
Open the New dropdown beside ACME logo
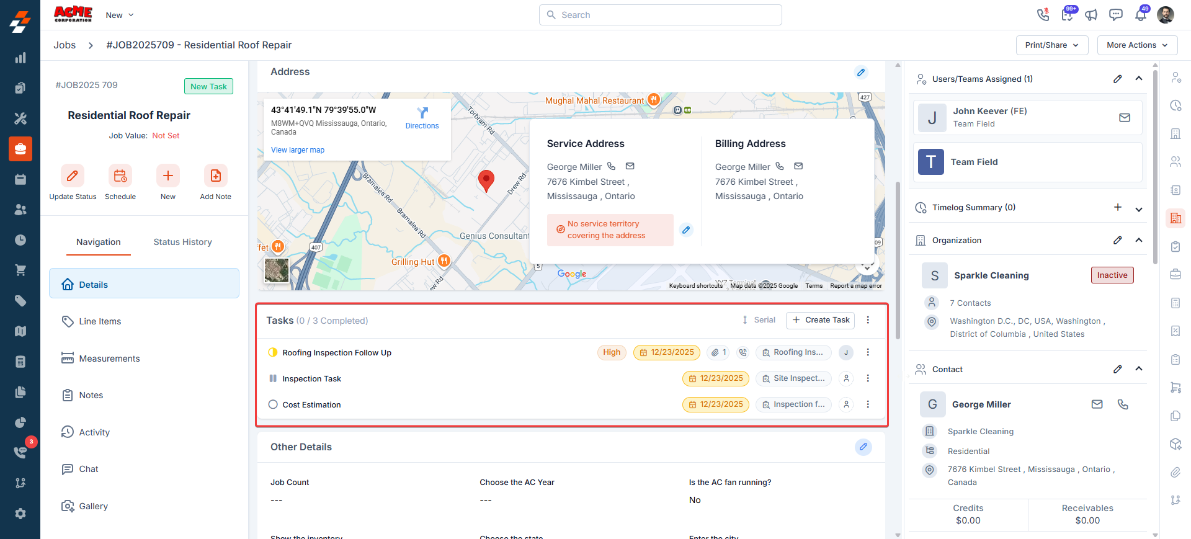point(120,15)
